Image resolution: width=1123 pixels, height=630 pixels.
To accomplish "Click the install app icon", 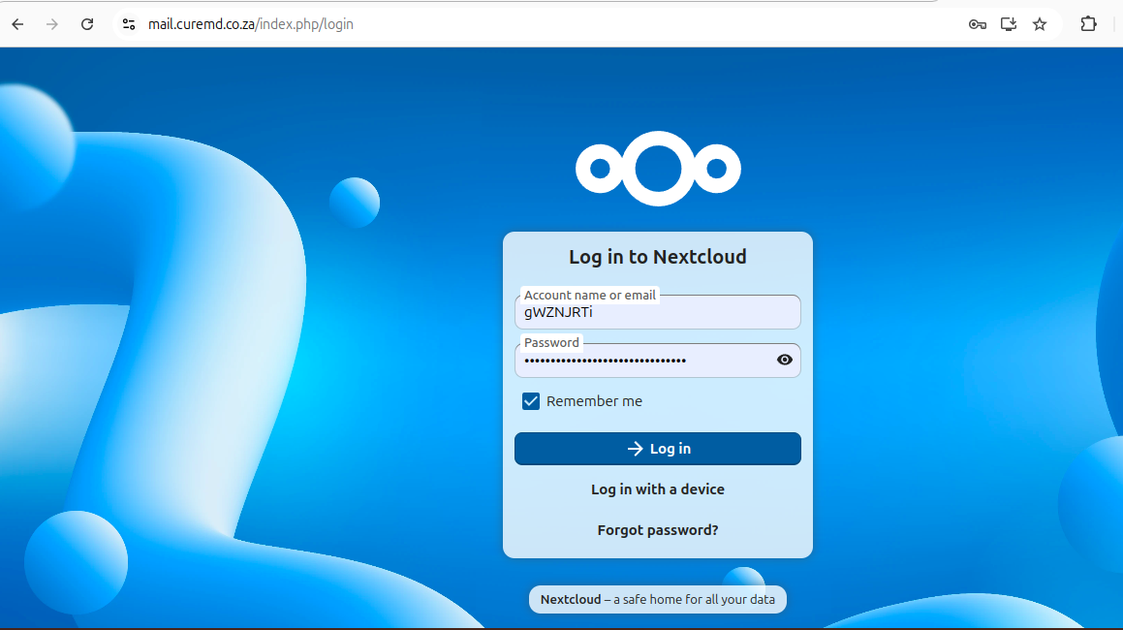I will [1009, 24].
